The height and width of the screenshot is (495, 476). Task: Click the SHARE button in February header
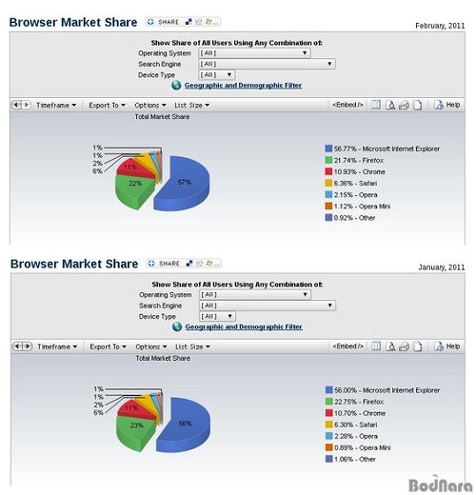tap(164, 22)
